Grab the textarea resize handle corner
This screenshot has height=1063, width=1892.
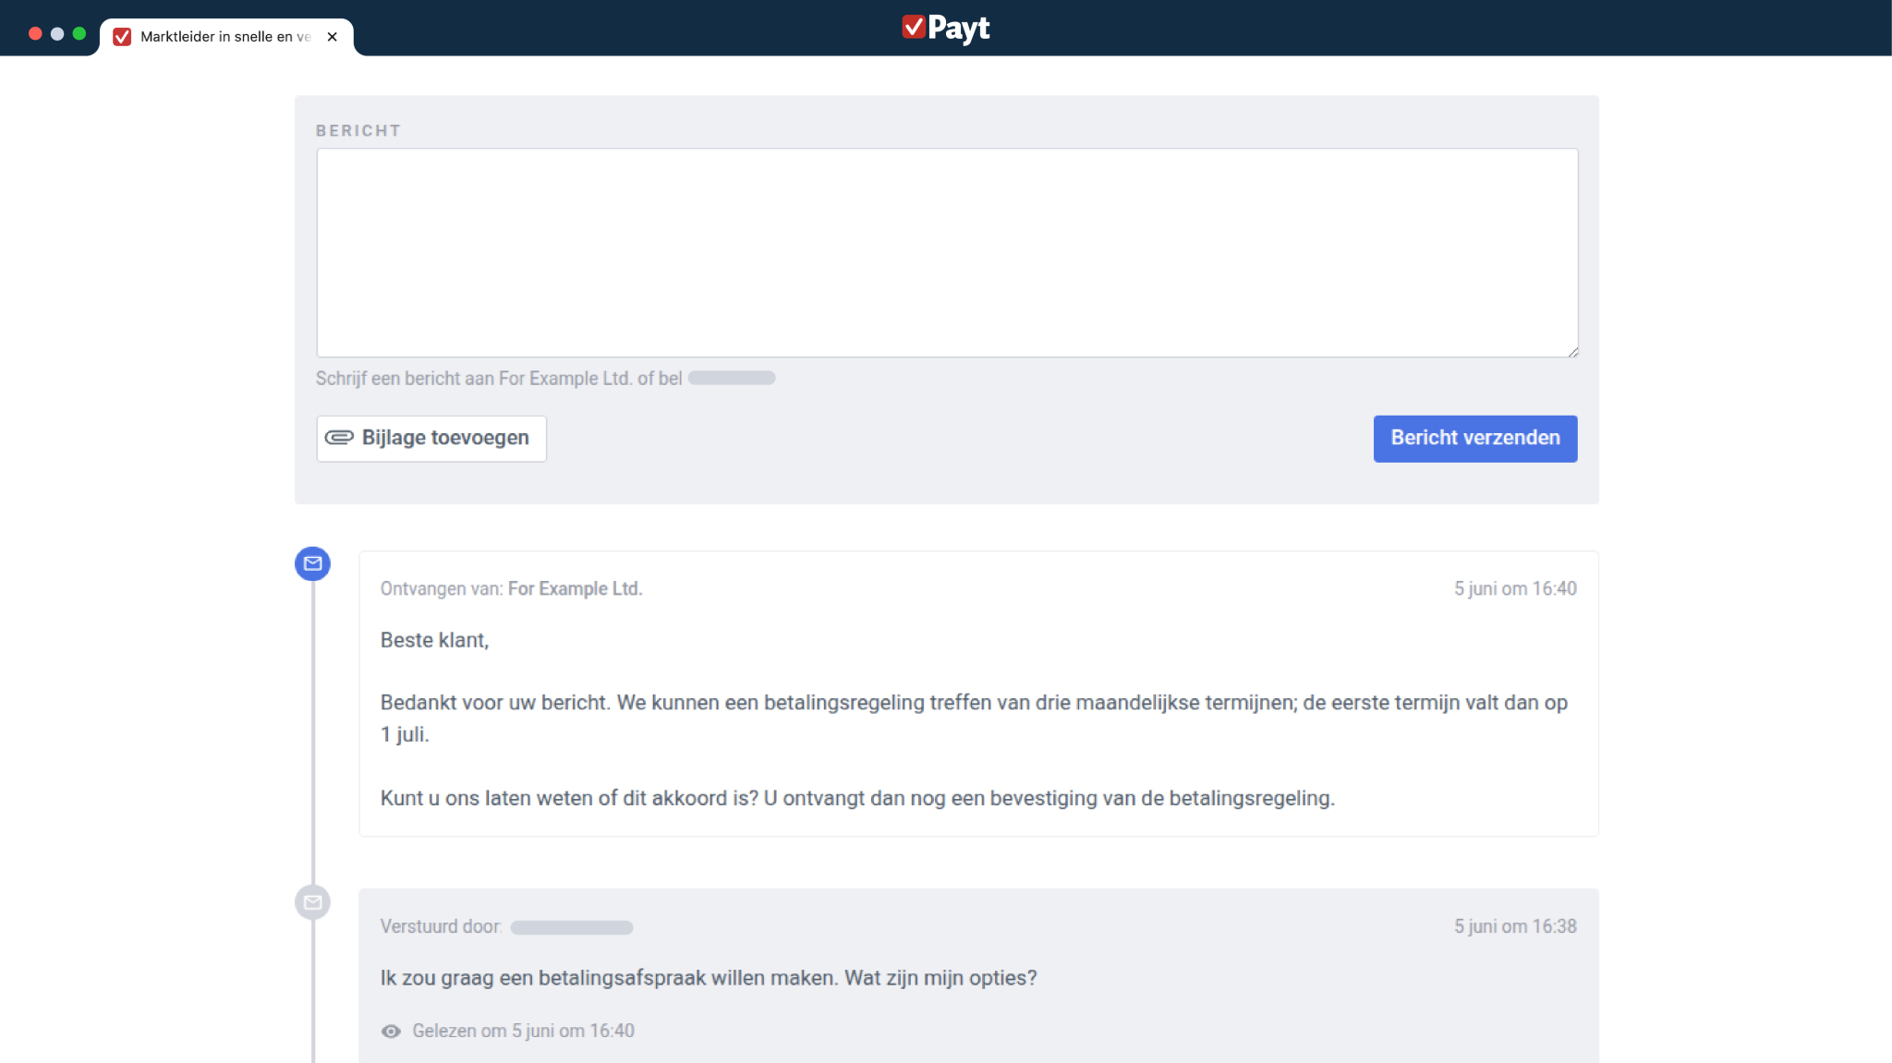1572,352
